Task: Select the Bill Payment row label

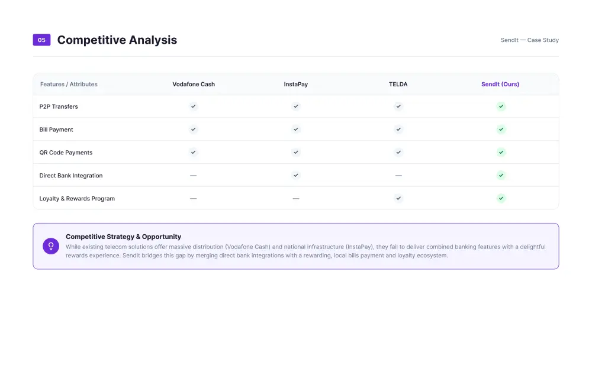Action: [56, 130]
